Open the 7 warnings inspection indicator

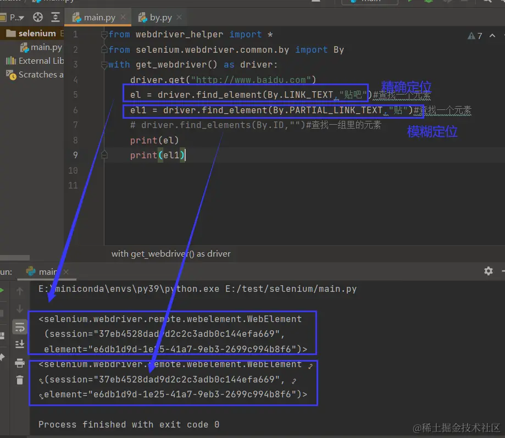pos(475,36)
